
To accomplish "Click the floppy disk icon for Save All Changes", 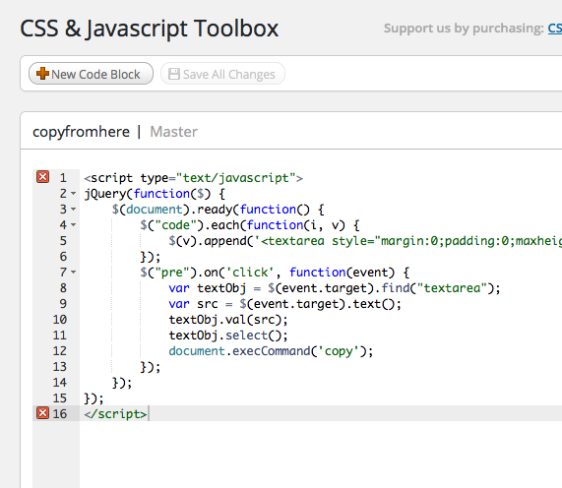I will point(174,74).
